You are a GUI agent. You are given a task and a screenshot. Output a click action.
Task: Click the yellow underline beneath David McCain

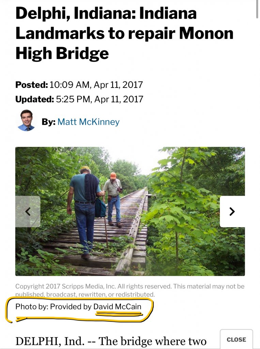pyautogui.click(x=119, y=314)
